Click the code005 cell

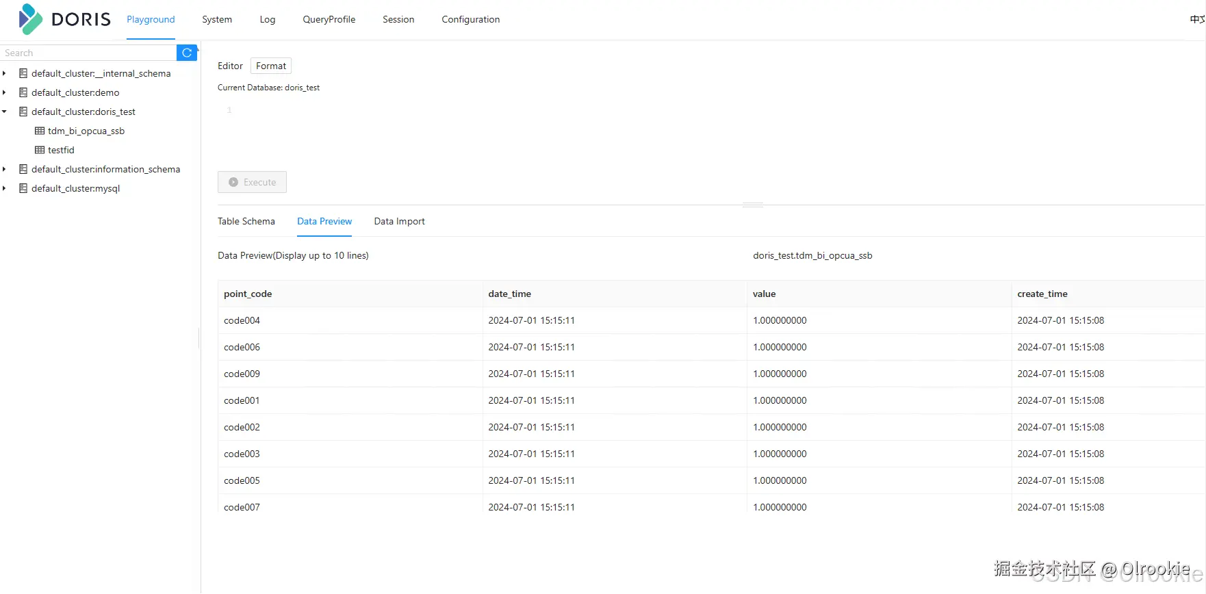coord(350,480)
